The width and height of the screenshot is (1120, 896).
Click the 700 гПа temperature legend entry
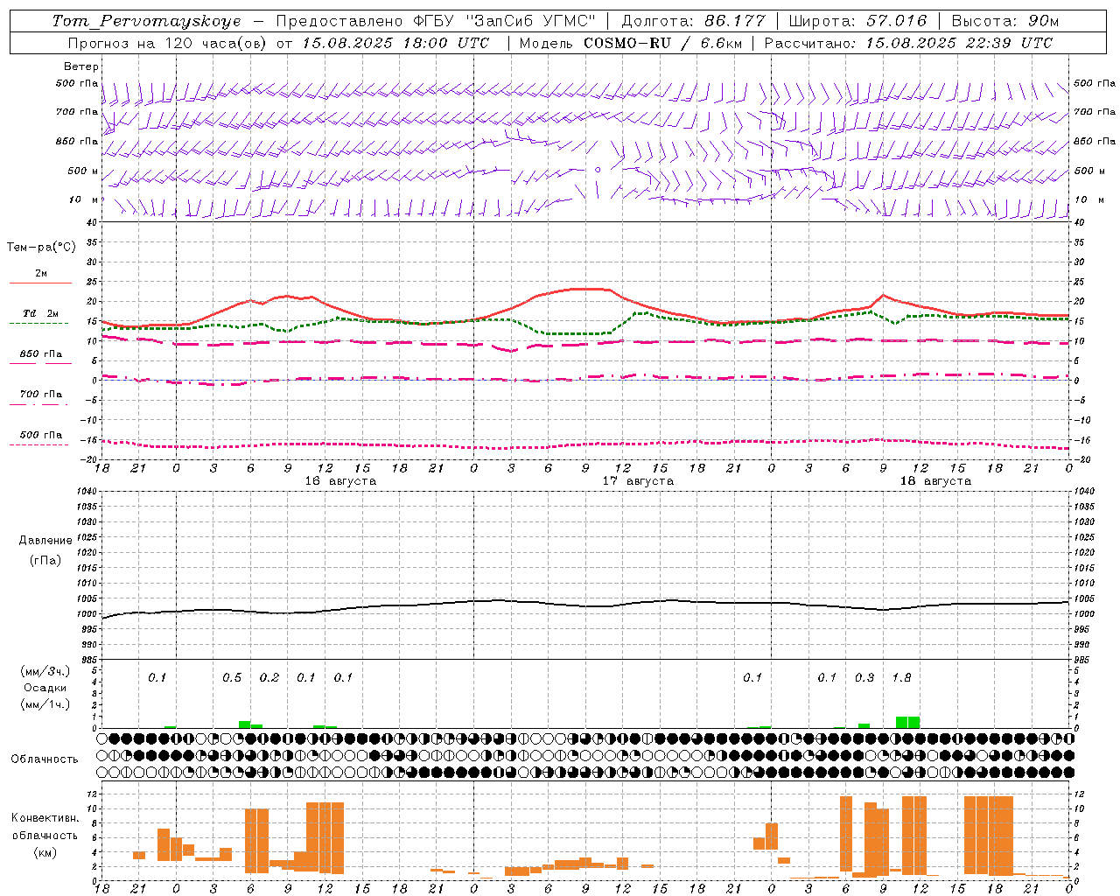coord(41,395)
